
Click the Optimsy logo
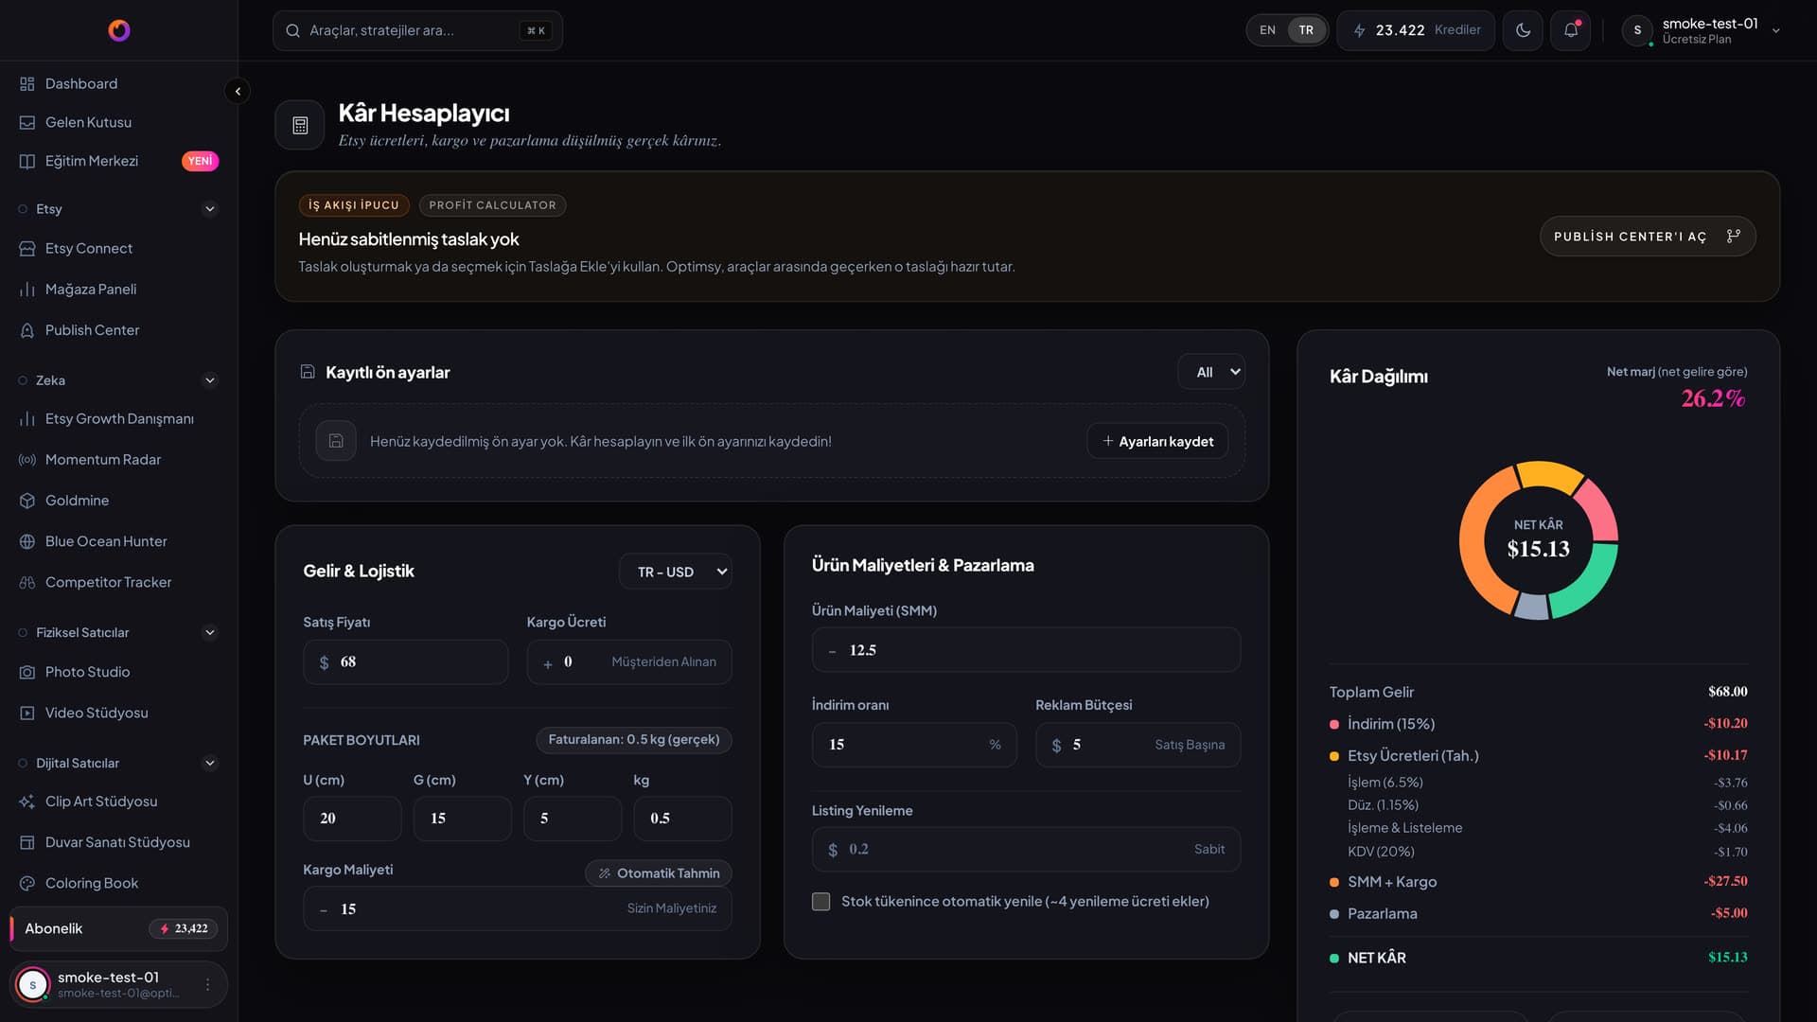point(119,30)
